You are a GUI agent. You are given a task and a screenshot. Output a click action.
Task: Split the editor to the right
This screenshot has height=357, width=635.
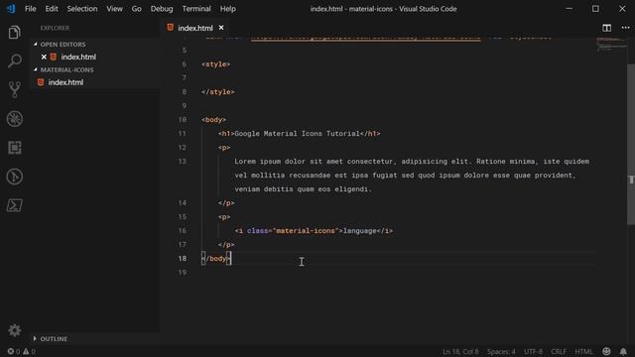coord(606,28)
